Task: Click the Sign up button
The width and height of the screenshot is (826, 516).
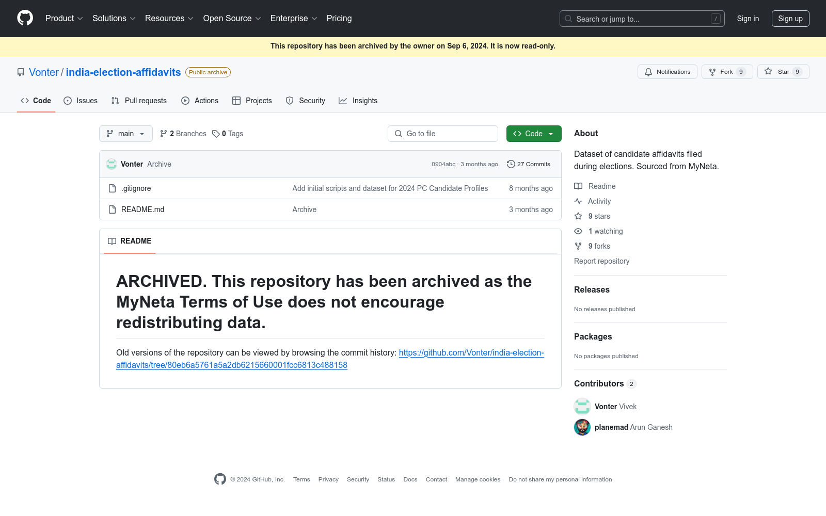Action: coord(790,19)
